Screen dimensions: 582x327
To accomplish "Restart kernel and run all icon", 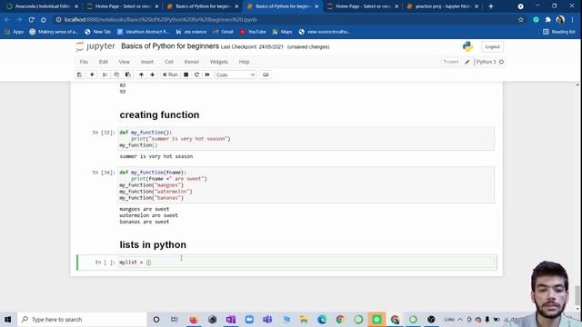I will pyautogui.click(x=207, y=74).
